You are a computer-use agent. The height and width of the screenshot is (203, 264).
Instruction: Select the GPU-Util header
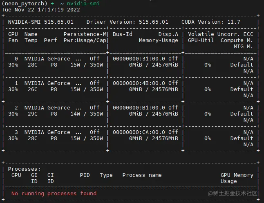tap(201, 40)
